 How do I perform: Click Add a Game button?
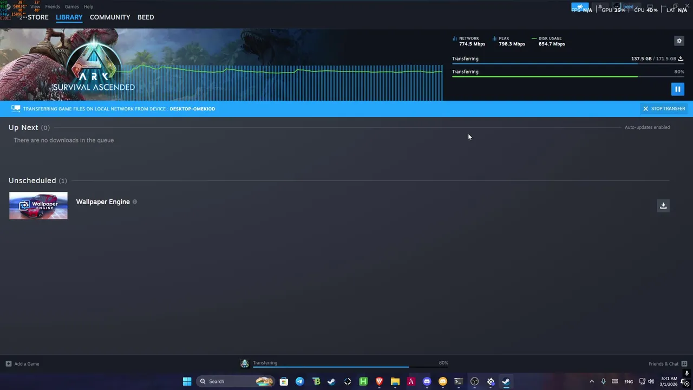pyautogui.click(x=22, y=363)
